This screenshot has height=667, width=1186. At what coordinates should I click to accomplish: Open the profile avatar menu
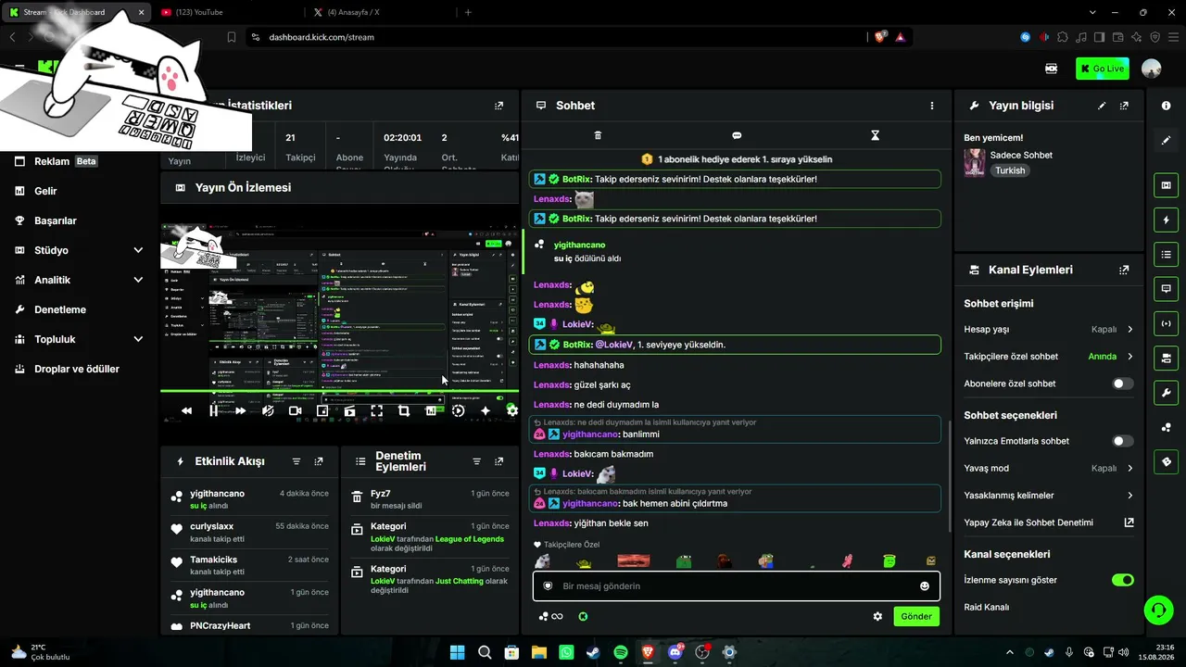1152,69
